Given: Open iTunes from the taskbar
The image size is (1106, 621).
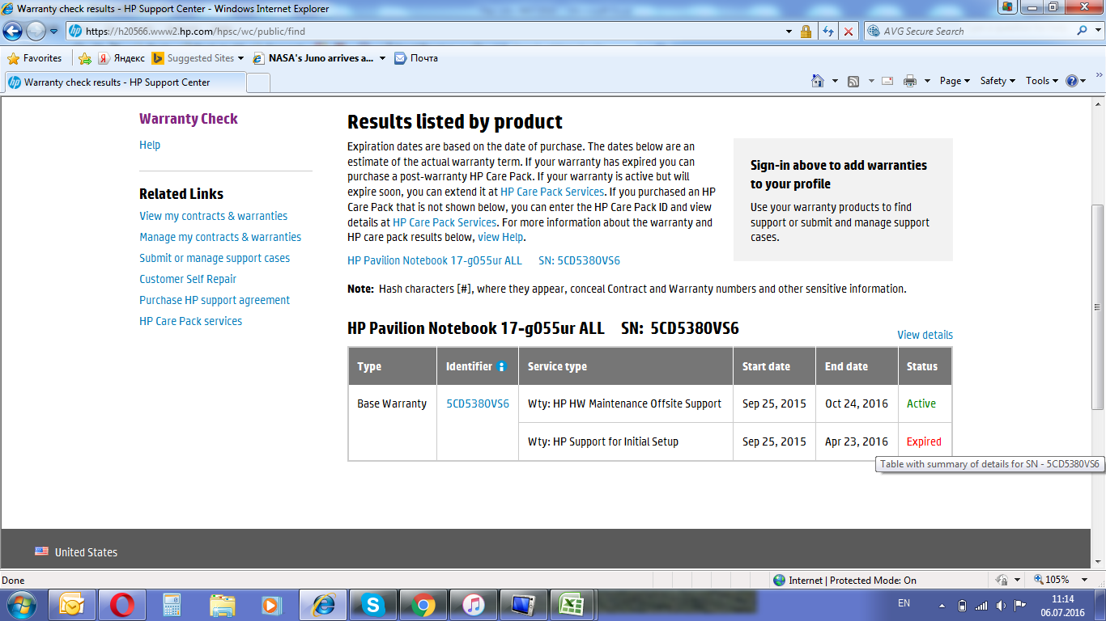Looking at the screenshot, I should point(473,605).
